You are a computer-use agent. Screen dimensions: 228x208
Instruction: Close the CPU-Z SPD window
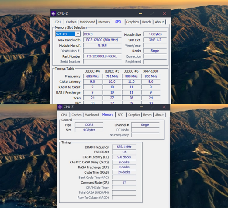(x=164, y=14)
